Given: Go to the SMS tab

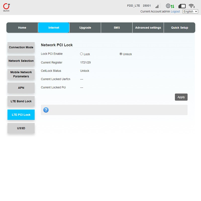Looking at the screenshot, I should (117, 28).
